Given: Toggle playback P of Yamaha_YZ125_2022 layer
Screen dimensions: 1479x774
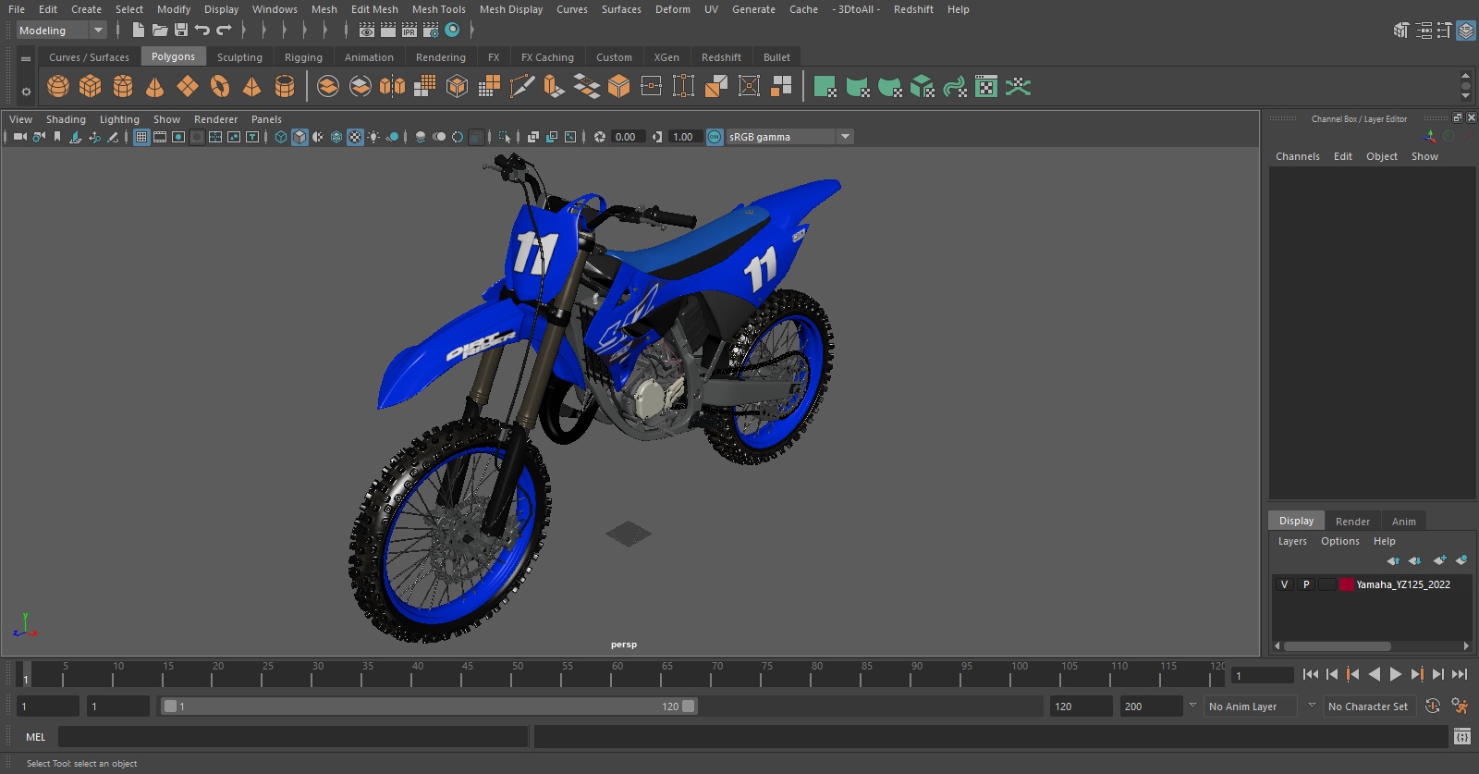Looking at the screenshot, I should click(1306, 584).
